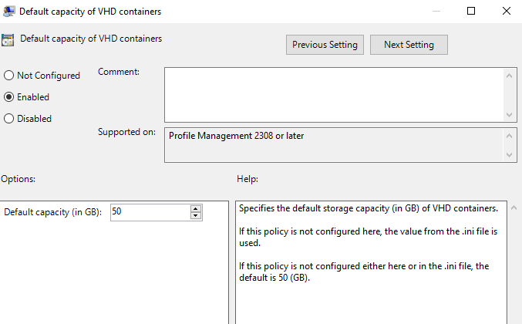Click inside the Comment text box

tap(333, 93)
